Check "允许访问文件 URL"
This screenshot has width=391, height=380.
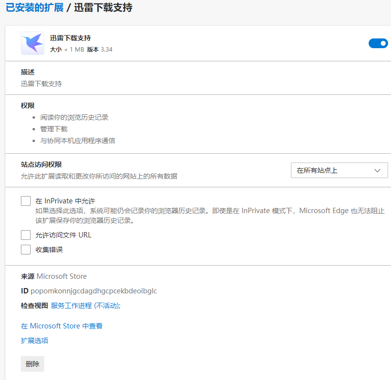point(26,235)
